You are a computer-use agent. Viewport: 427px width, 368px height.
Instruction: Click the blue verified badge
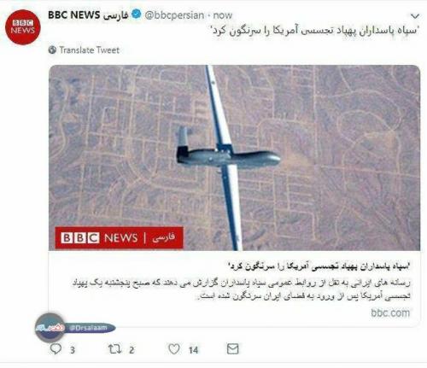[137, 14]
